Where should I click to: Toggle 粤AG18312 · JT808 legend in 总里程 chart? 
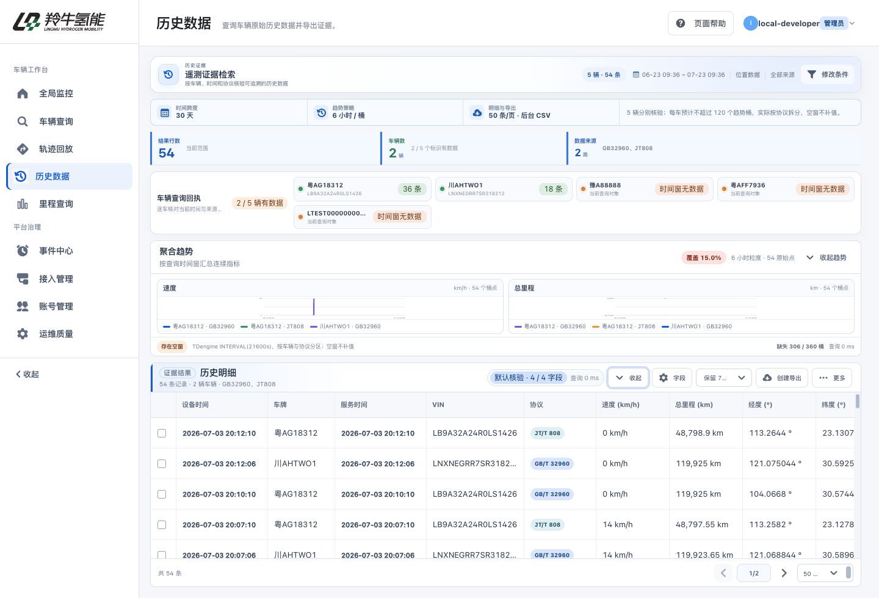pyautogui.click(x=623, y=326)
